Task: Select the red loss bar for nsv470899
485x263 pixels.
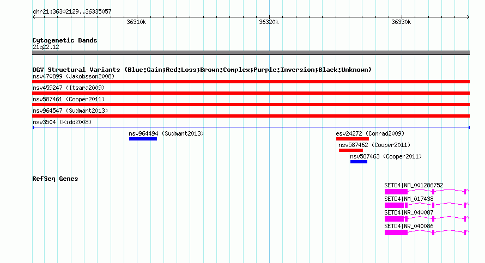Action: pyautogui.click(x=251, y=82)
